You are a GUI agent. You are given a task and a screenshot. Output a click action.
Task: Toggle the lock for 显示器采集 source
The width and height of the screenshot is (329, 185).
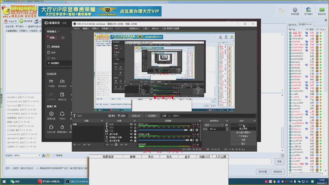[135, 141]
